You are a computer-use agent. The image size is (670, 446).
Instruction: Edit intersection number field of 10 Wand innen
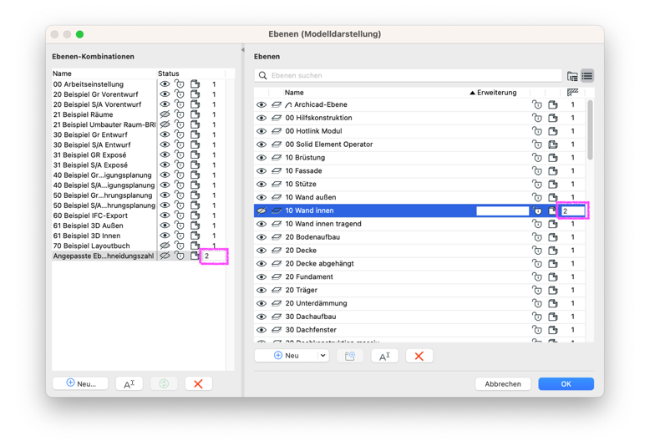coord(573,211)
